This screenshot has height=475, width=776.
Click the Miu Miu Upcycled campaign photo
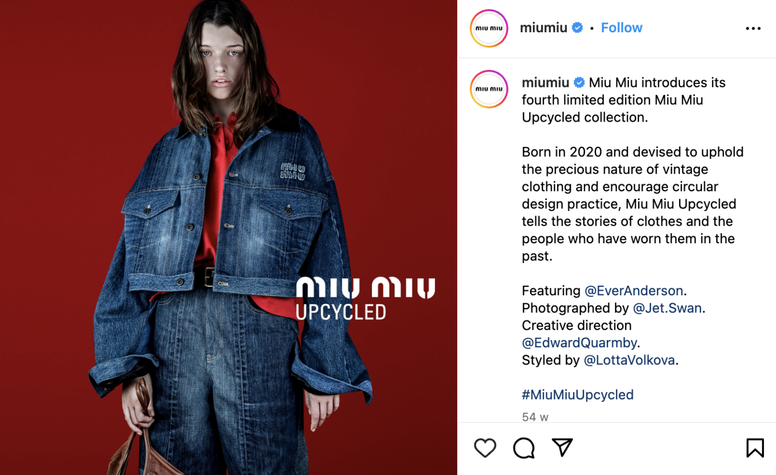pyautogui.click(x=228, y=237)
